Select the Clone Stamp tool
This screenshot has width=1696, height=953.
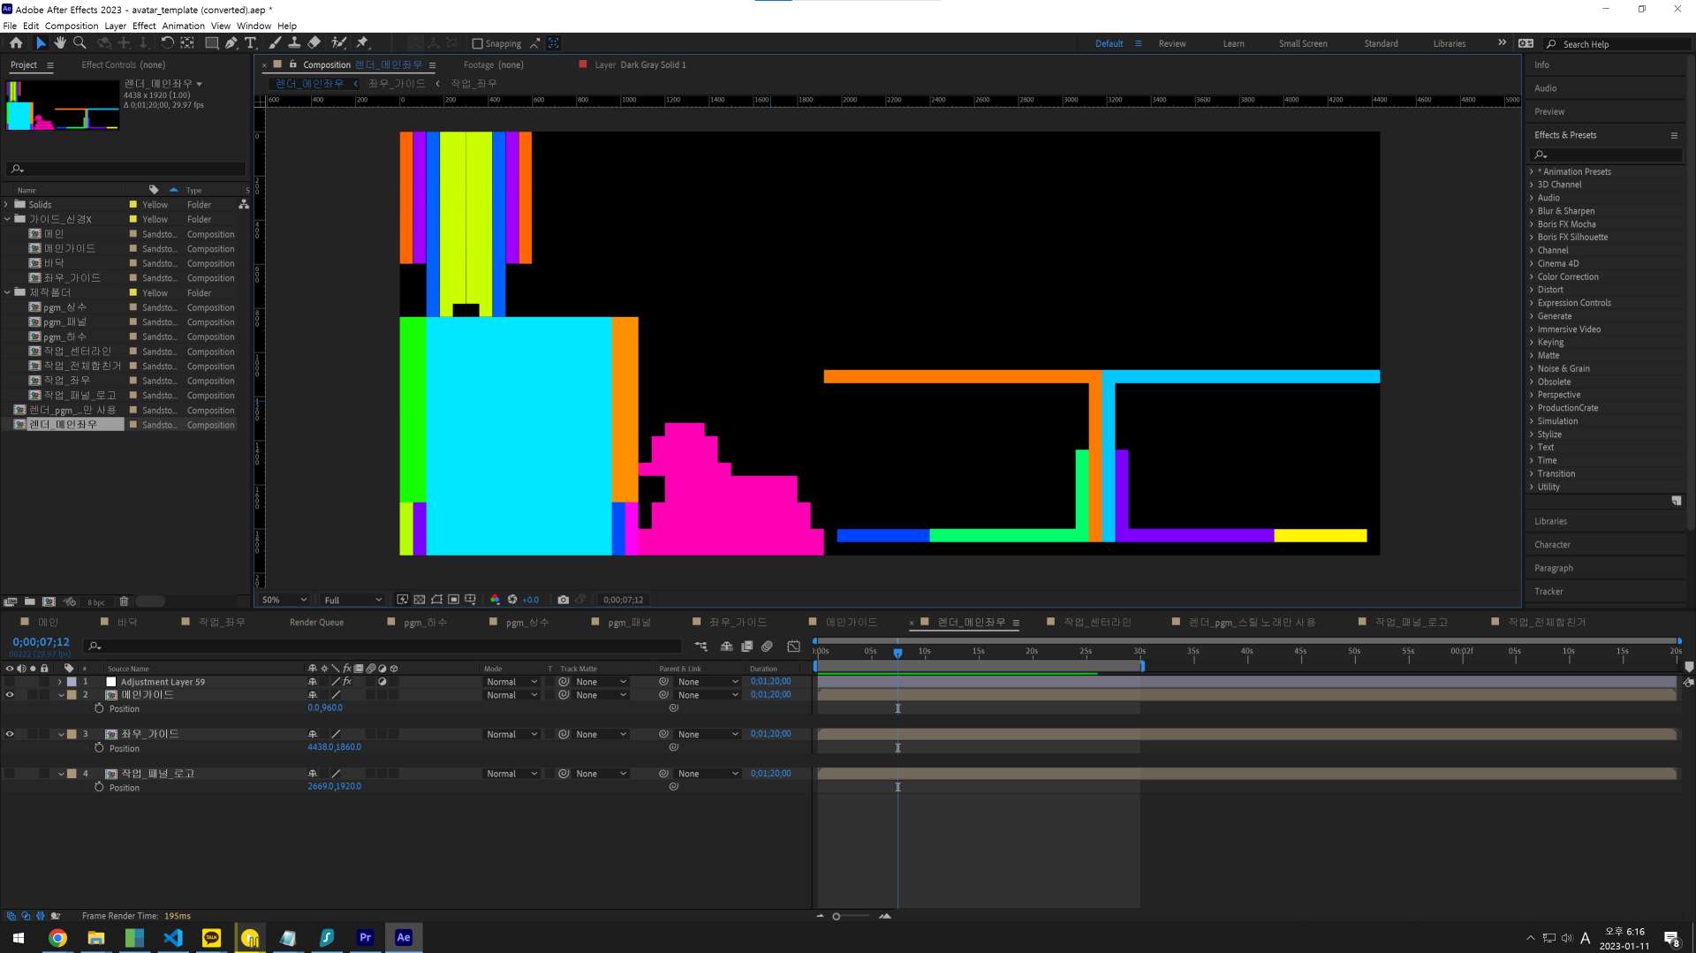[x=294, y=42]
